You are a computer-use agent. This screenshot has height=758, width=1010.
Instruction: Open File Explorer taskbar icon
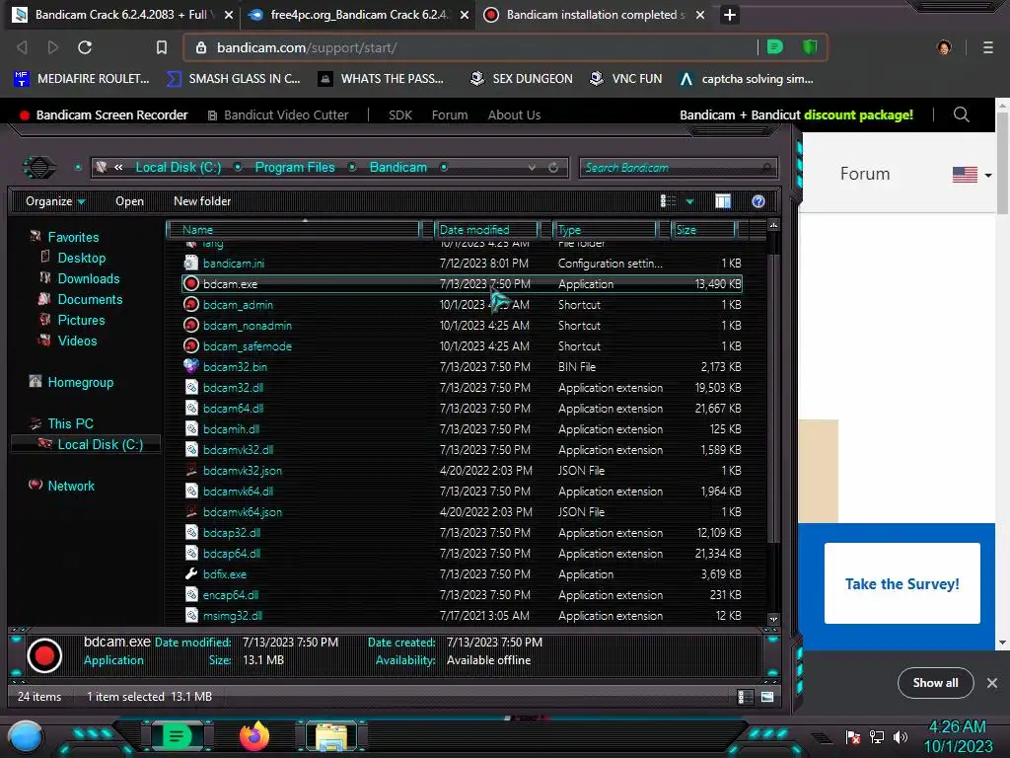click(x=331, y=737)
